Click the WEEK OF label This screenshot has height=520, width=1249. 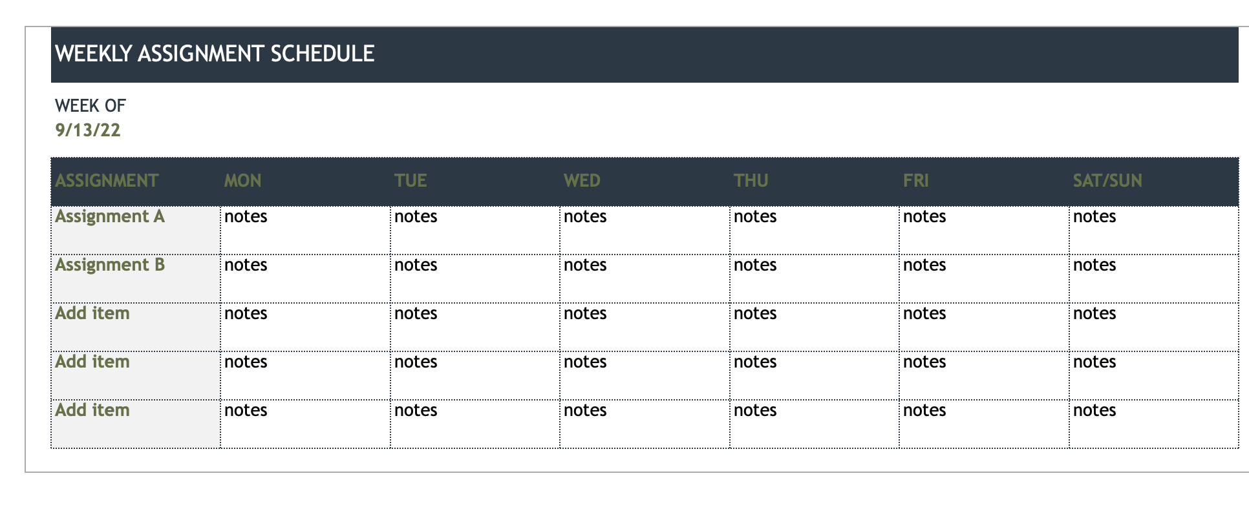[91, 105]
